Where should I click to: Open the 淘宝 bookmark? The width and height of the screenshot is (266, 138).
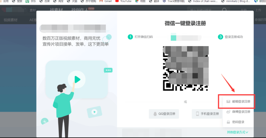pos(58,1)
